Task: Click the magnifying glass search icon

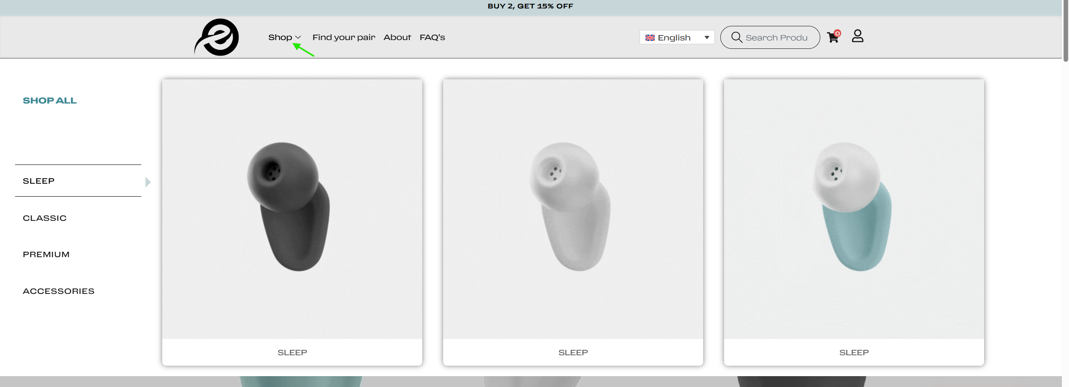Action: 737,37
